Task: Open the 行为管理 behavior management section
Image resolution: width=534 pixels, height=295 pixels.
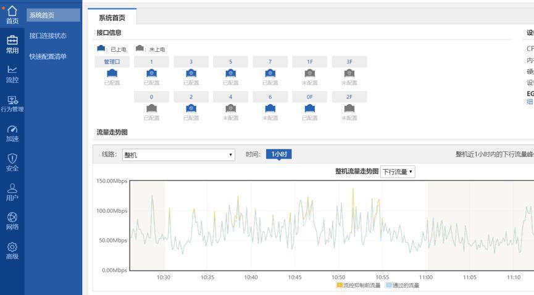Action: point(12,104)
